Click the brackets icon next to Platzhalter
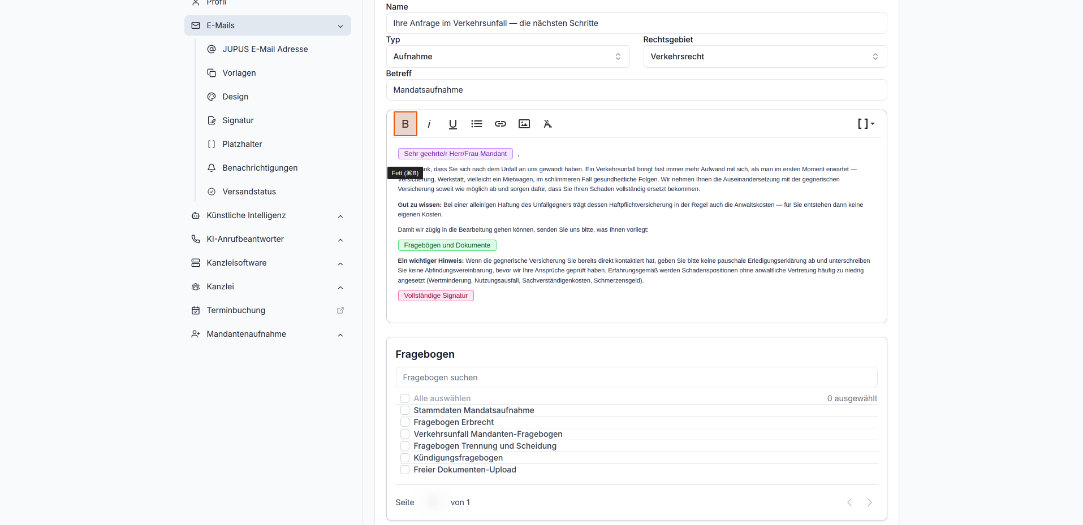1083x525 pixels. (212, 144)
